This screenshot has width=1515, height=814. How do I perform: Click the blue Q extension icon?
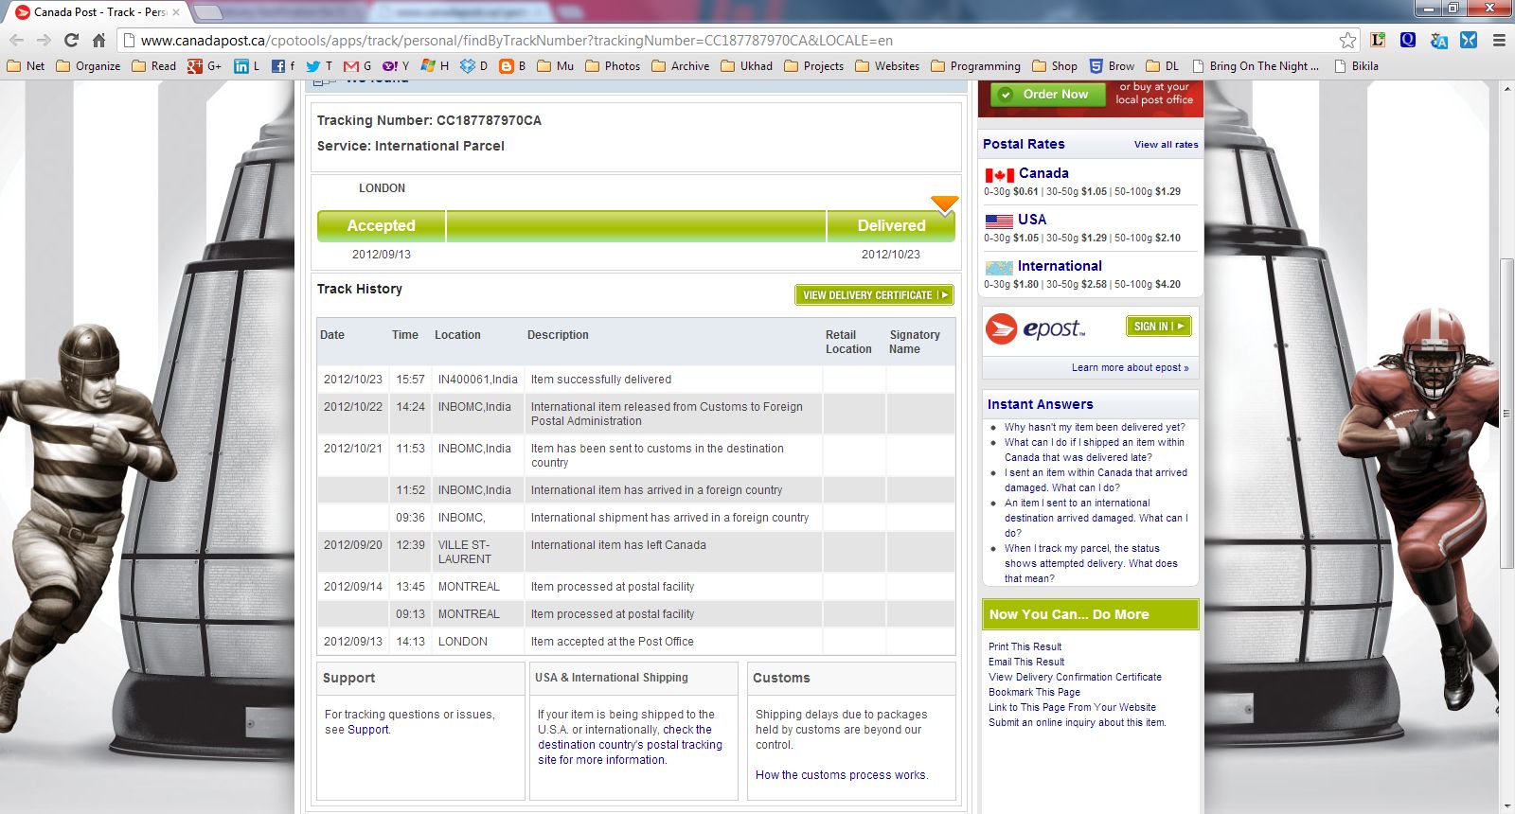(x=1408, y=40)
